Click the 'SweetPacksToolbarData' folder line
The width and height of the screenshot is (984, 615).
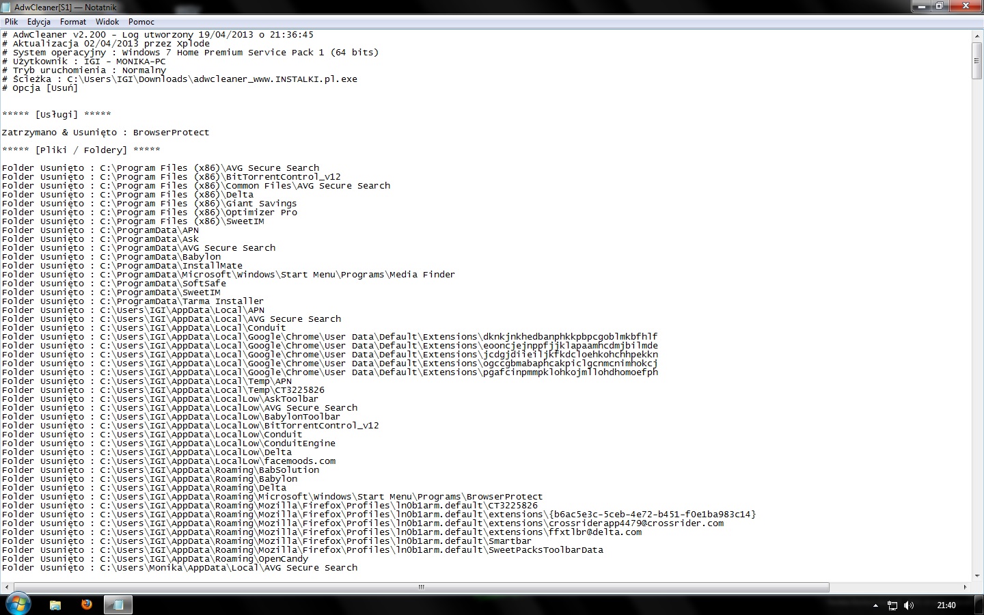point(303,550)
